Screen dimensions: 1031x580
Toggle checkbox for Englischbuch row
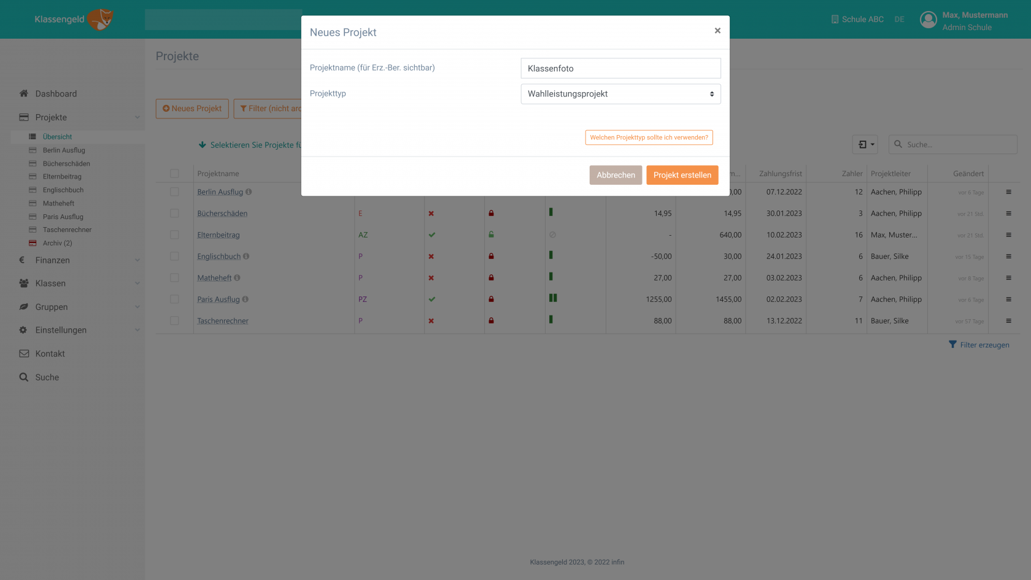pos(175,257)
